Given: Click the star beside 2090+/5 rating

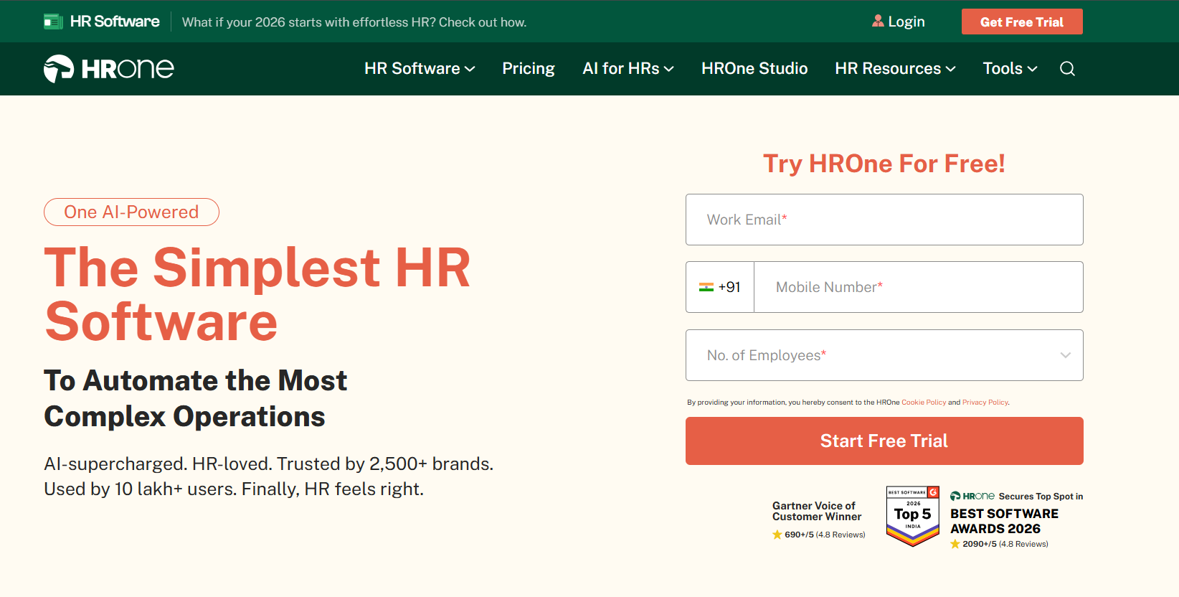Looking at the screenshot, I should [x=955, y=544].
